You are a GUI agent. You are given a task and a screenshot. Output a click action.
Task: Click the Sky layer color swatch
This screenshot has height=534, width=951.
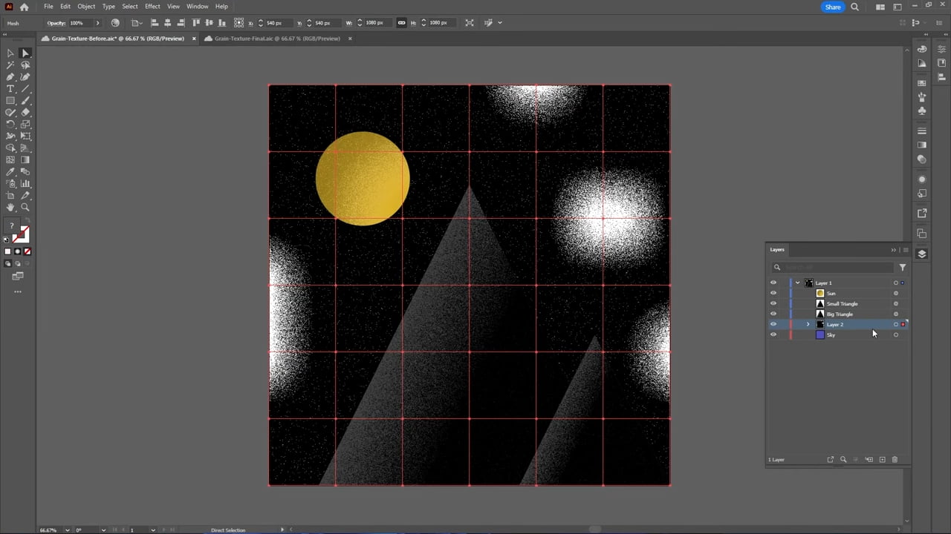click(x=820, y=334)
